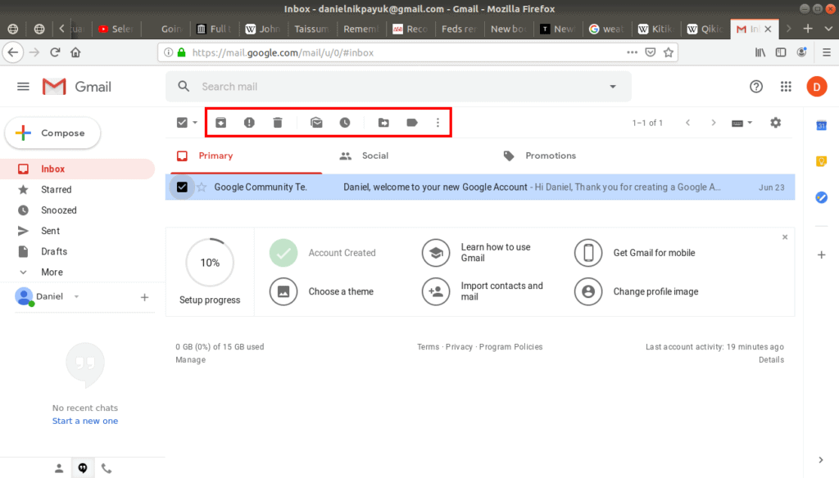Click the Manage storage link
Screen dimensions: 839x478
pos(190,360)
